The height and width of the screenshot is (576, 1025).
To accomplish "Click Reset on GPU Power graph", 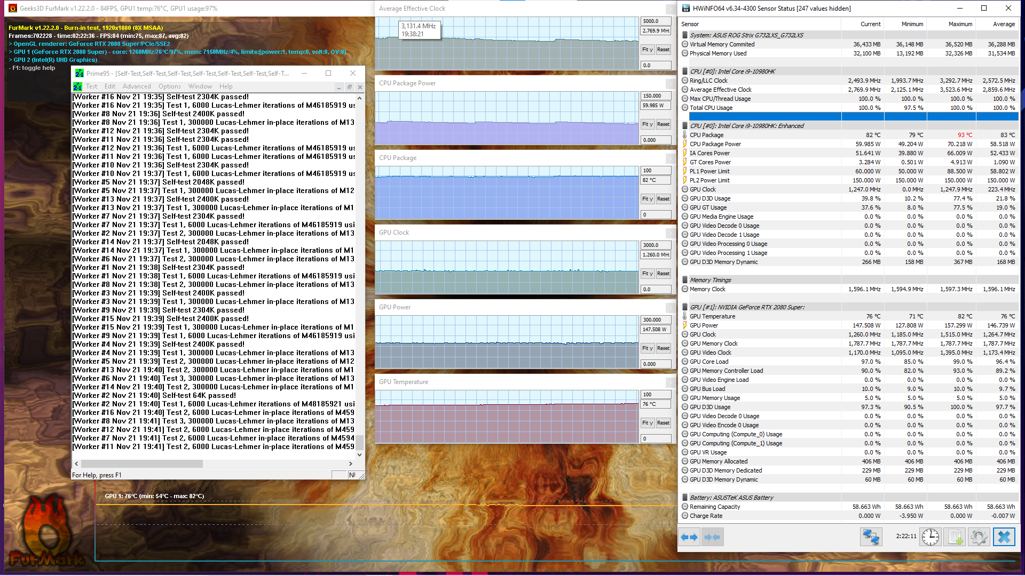I will (663, 348).
